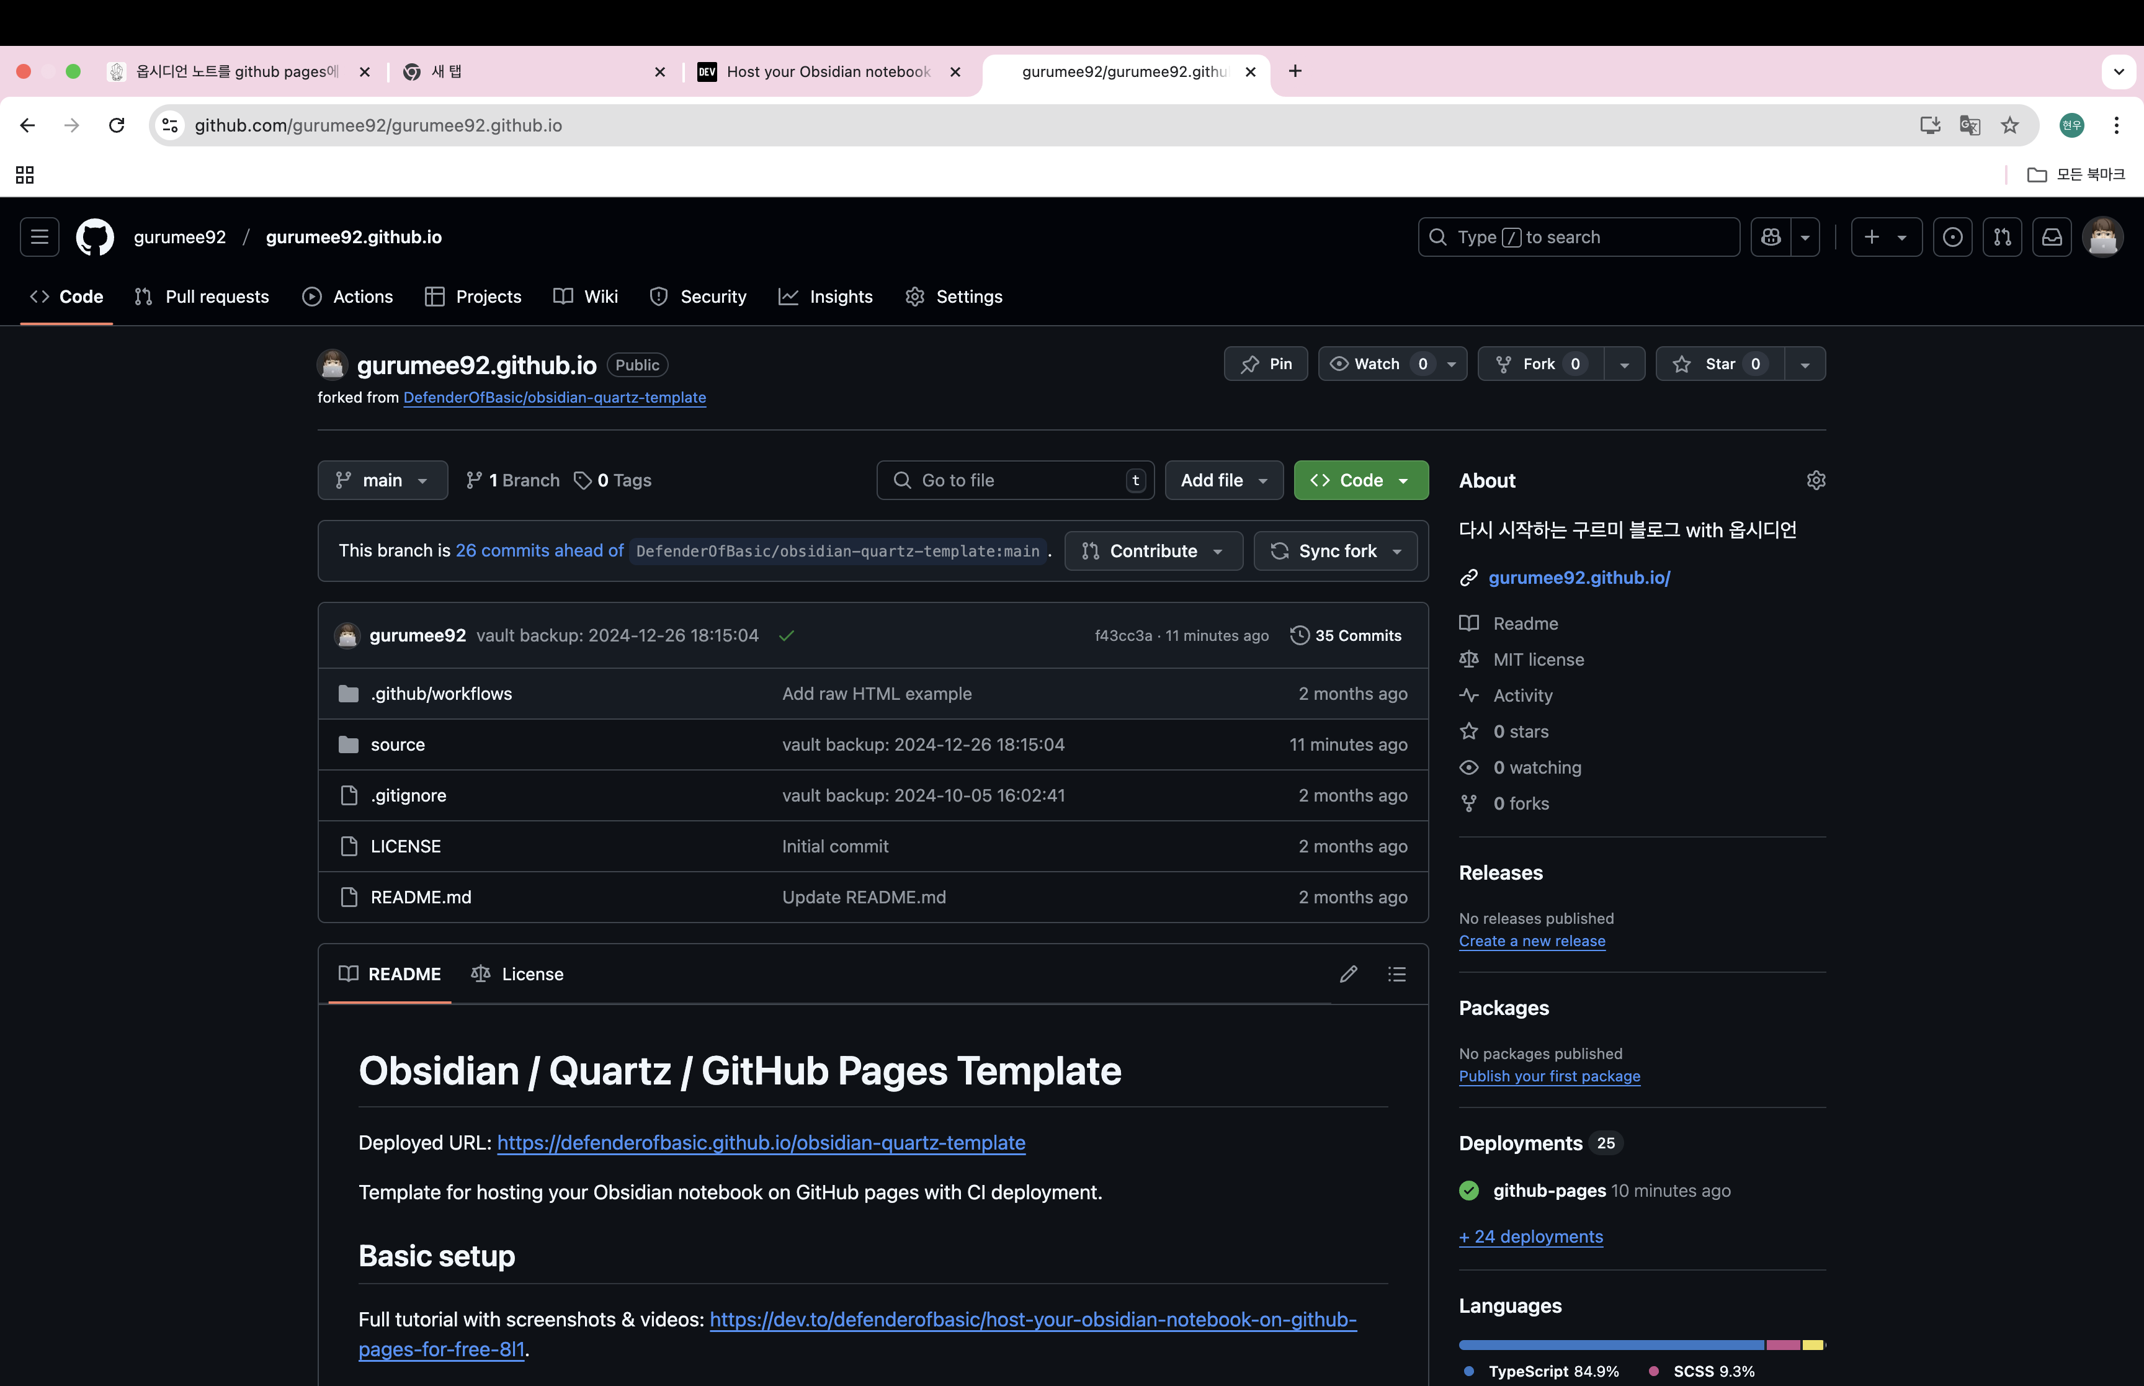2144x1386 pixels.
Task: Open repository Settings tab
Action: (954, 296)
